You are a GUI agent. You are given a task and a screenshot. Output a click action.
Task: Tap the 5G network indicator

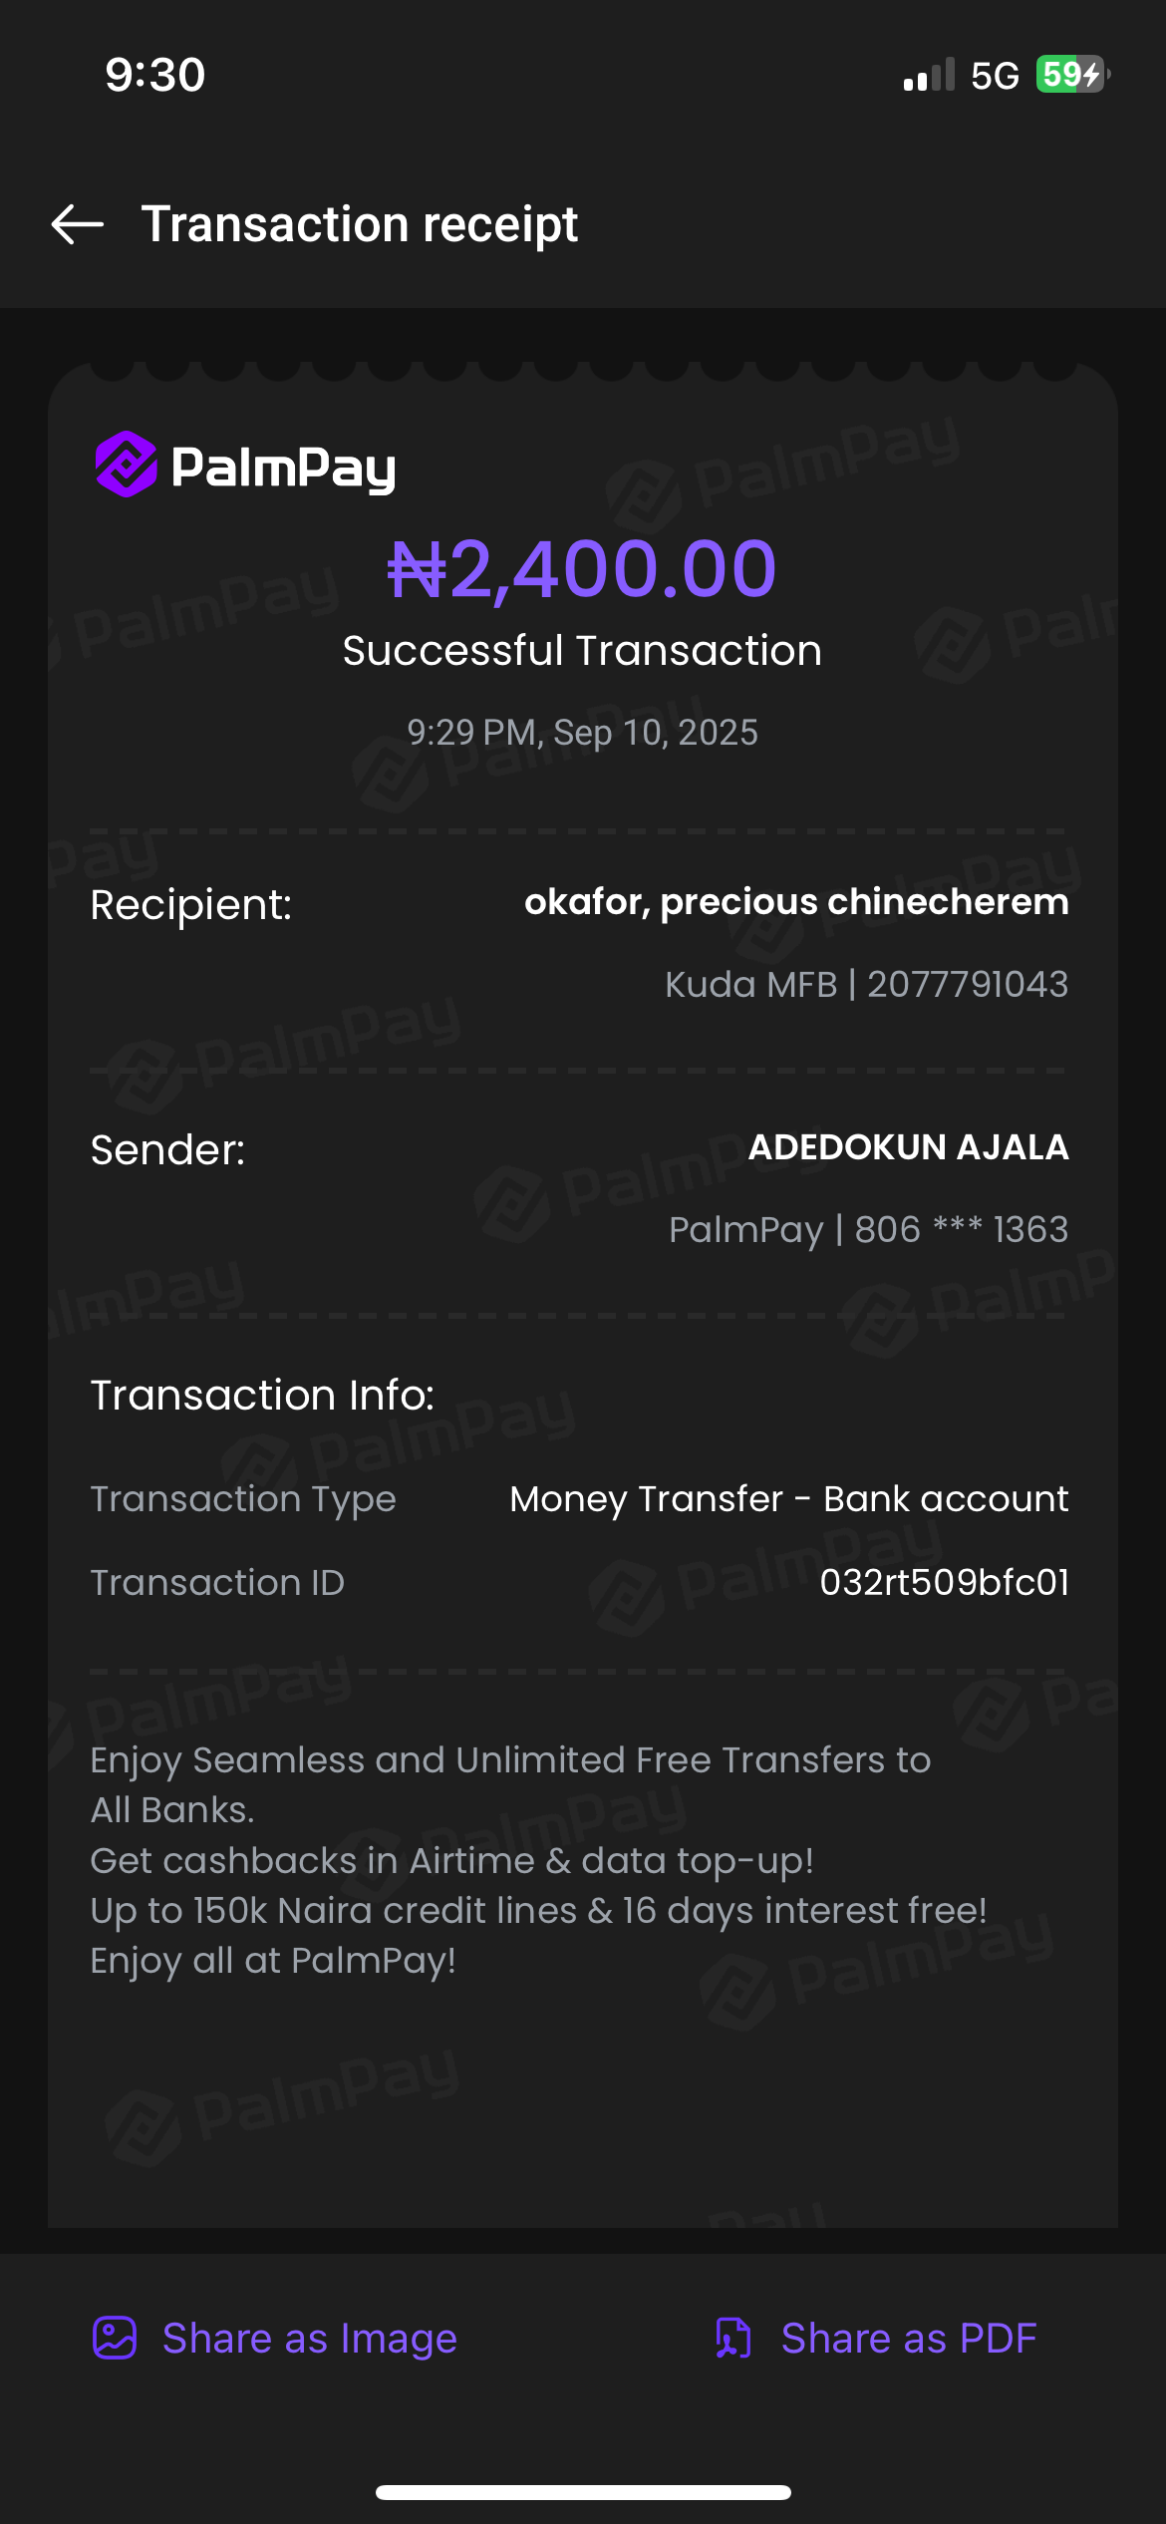click(x=995, y=76)
